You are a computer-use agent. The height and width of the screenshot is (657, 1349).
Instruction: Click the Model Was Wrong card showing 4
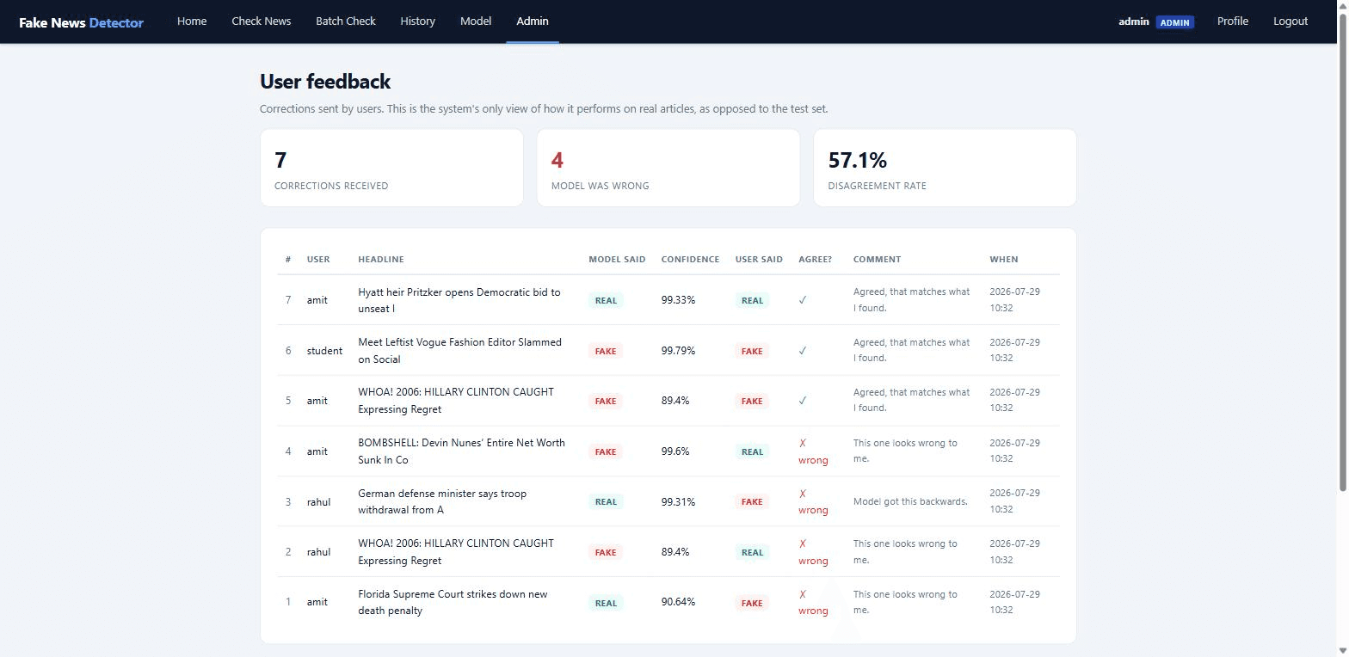(668, 168)
